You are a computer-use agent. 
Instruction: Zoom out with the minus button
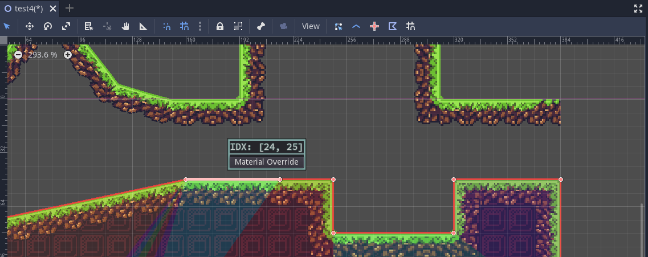(x=18, y=55)
